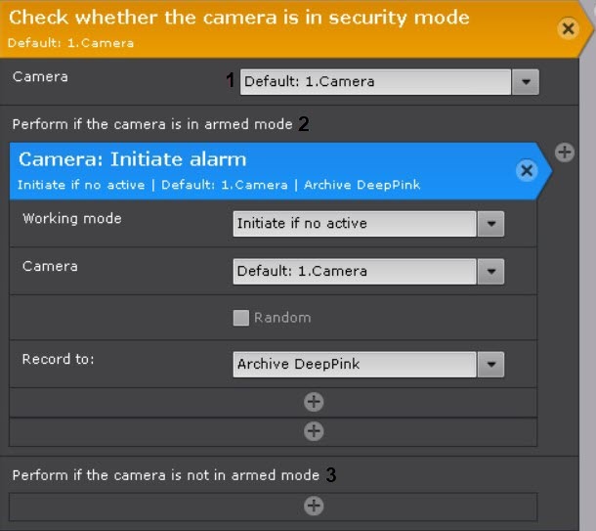Click alarm Default: 1.Camera field
596x531 pixels.
[355, 271]
